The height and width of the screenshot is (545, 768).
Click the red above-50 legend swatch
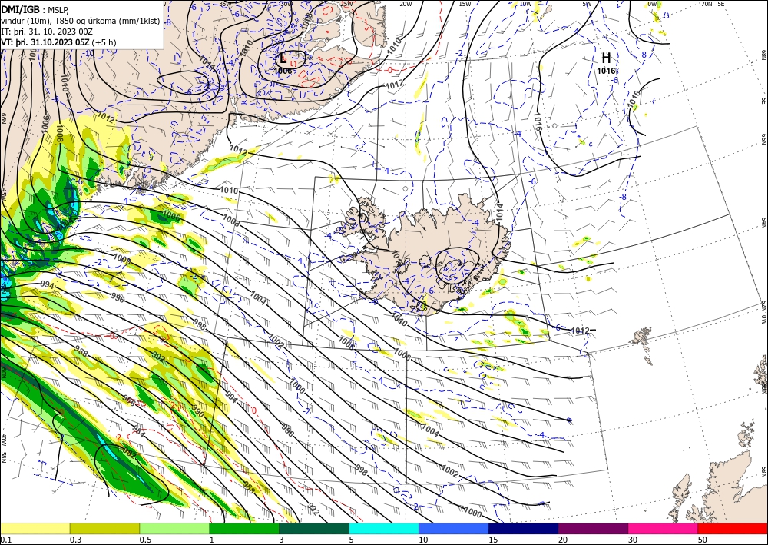[x=733, y=528]
